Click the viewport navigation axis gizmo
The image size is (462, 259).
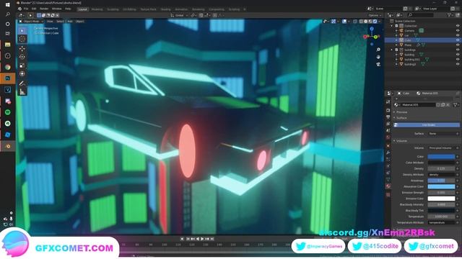click(372, 36)
